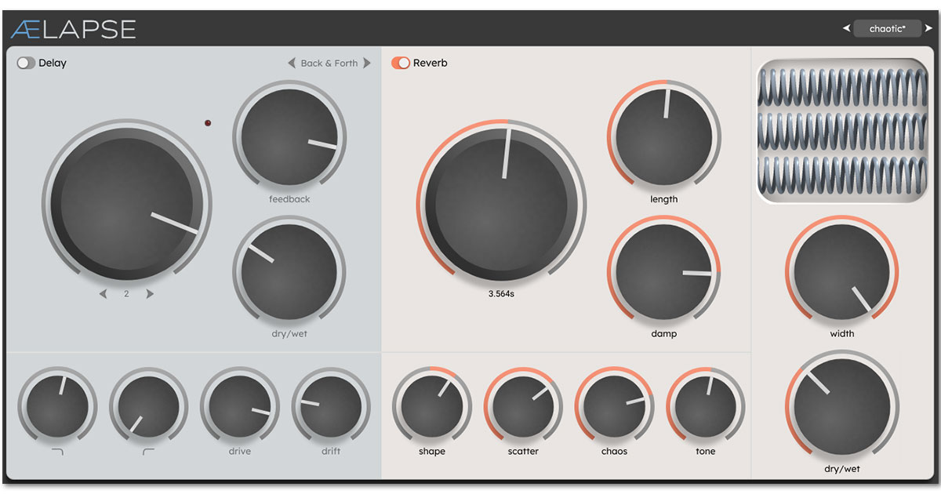Select the previous preset arrow

tap(846, 29)
